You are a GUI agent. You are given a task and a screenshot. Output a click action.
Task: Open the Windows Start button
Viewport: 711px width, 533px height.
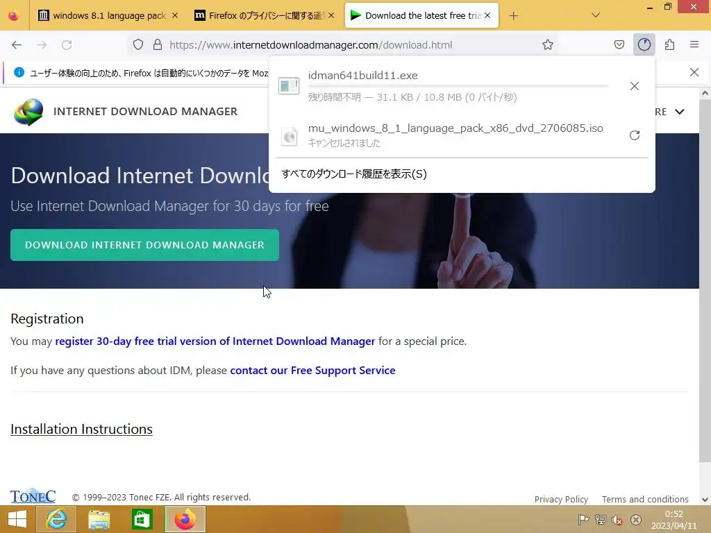pos(17,519)
